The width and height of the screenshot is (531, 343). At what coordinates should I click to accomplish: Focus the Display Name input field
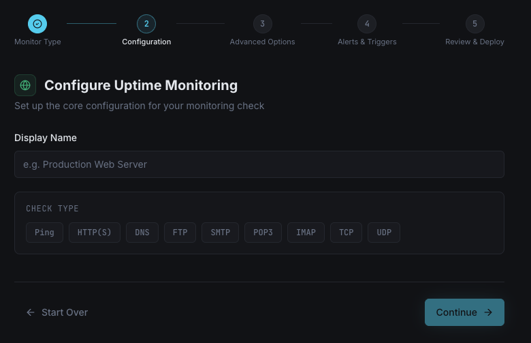coord(259,164)
